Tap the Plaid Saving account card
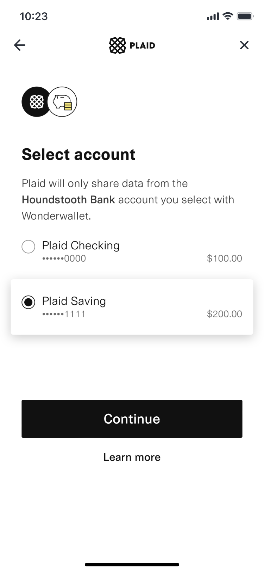The image size is (264, 572). [132, 307]
